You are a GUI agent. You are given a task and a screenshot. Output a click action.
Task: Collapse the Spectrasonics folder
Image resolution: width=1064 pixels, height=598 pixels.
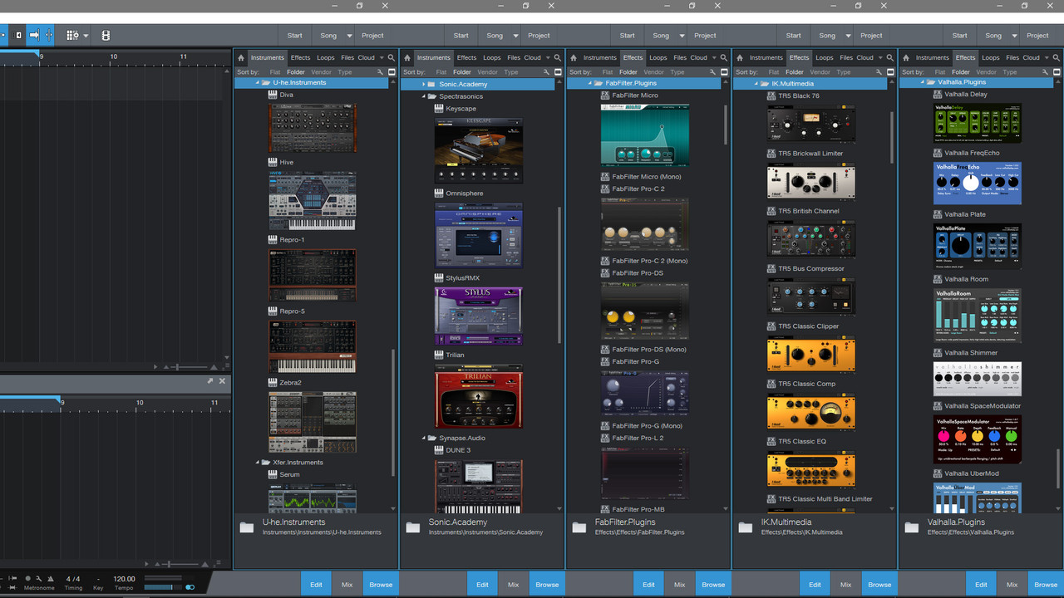tap(423, 96)
